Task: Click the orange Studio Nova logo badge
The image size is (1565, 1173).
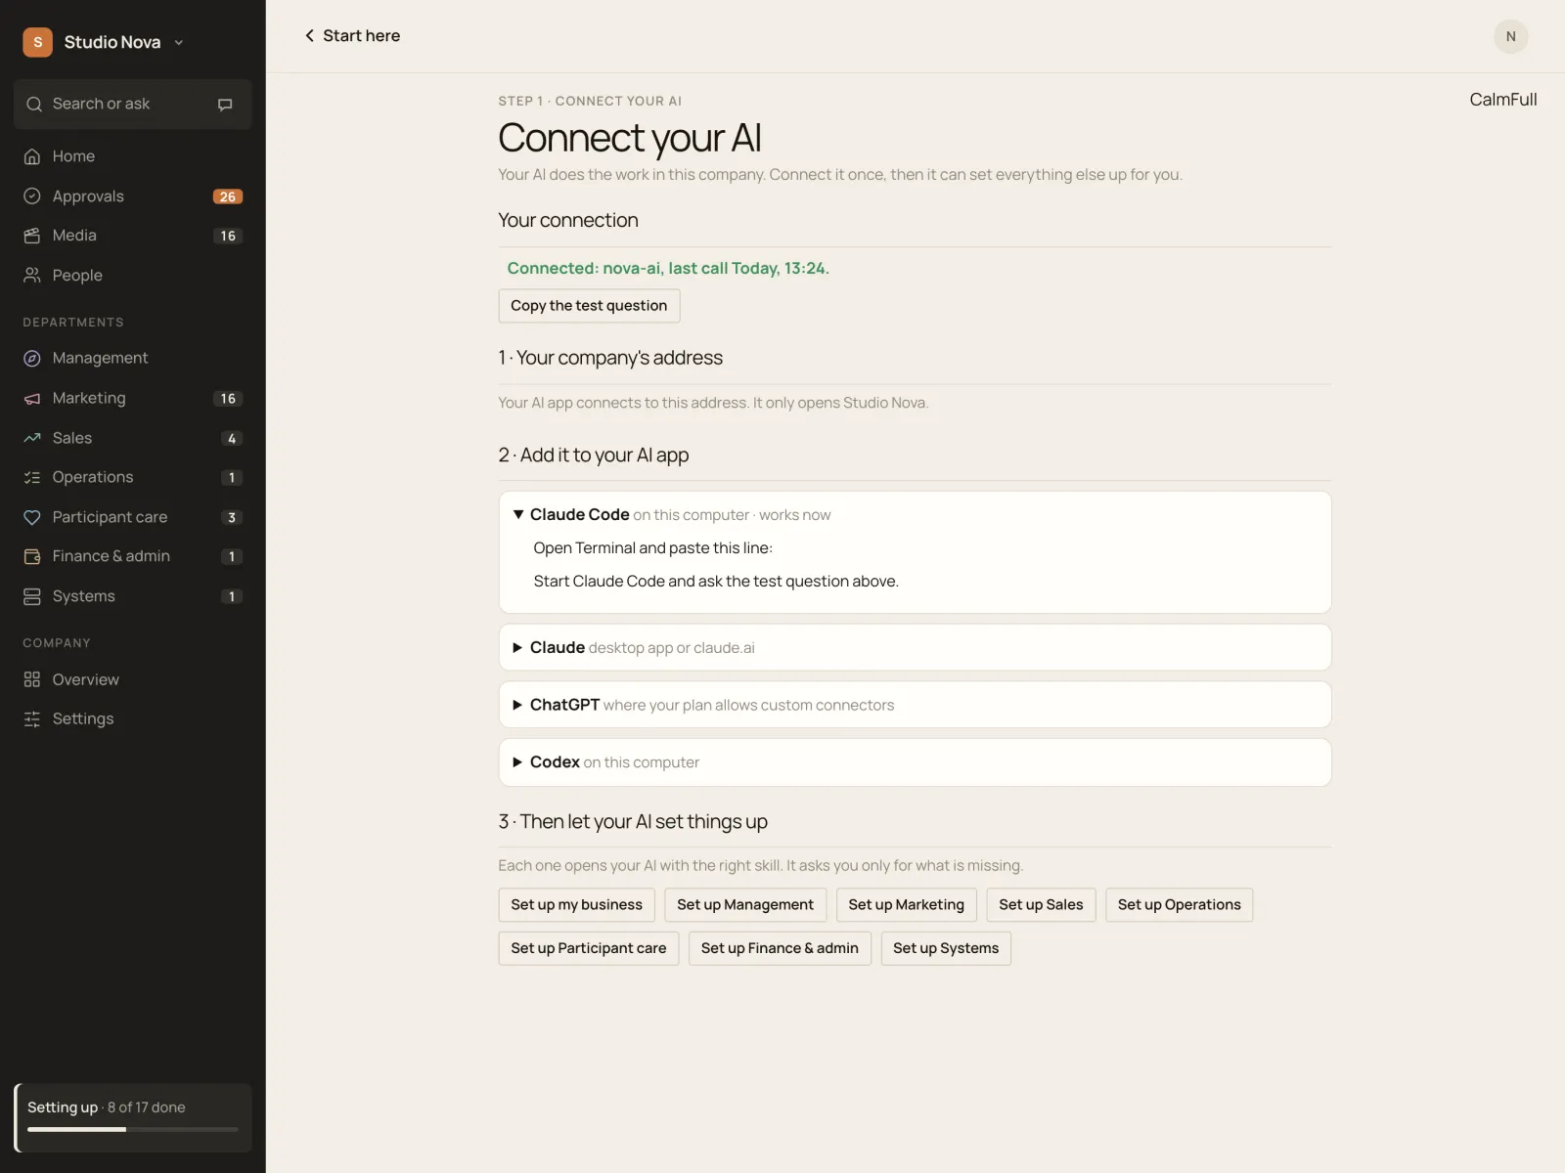Action: 37,42
